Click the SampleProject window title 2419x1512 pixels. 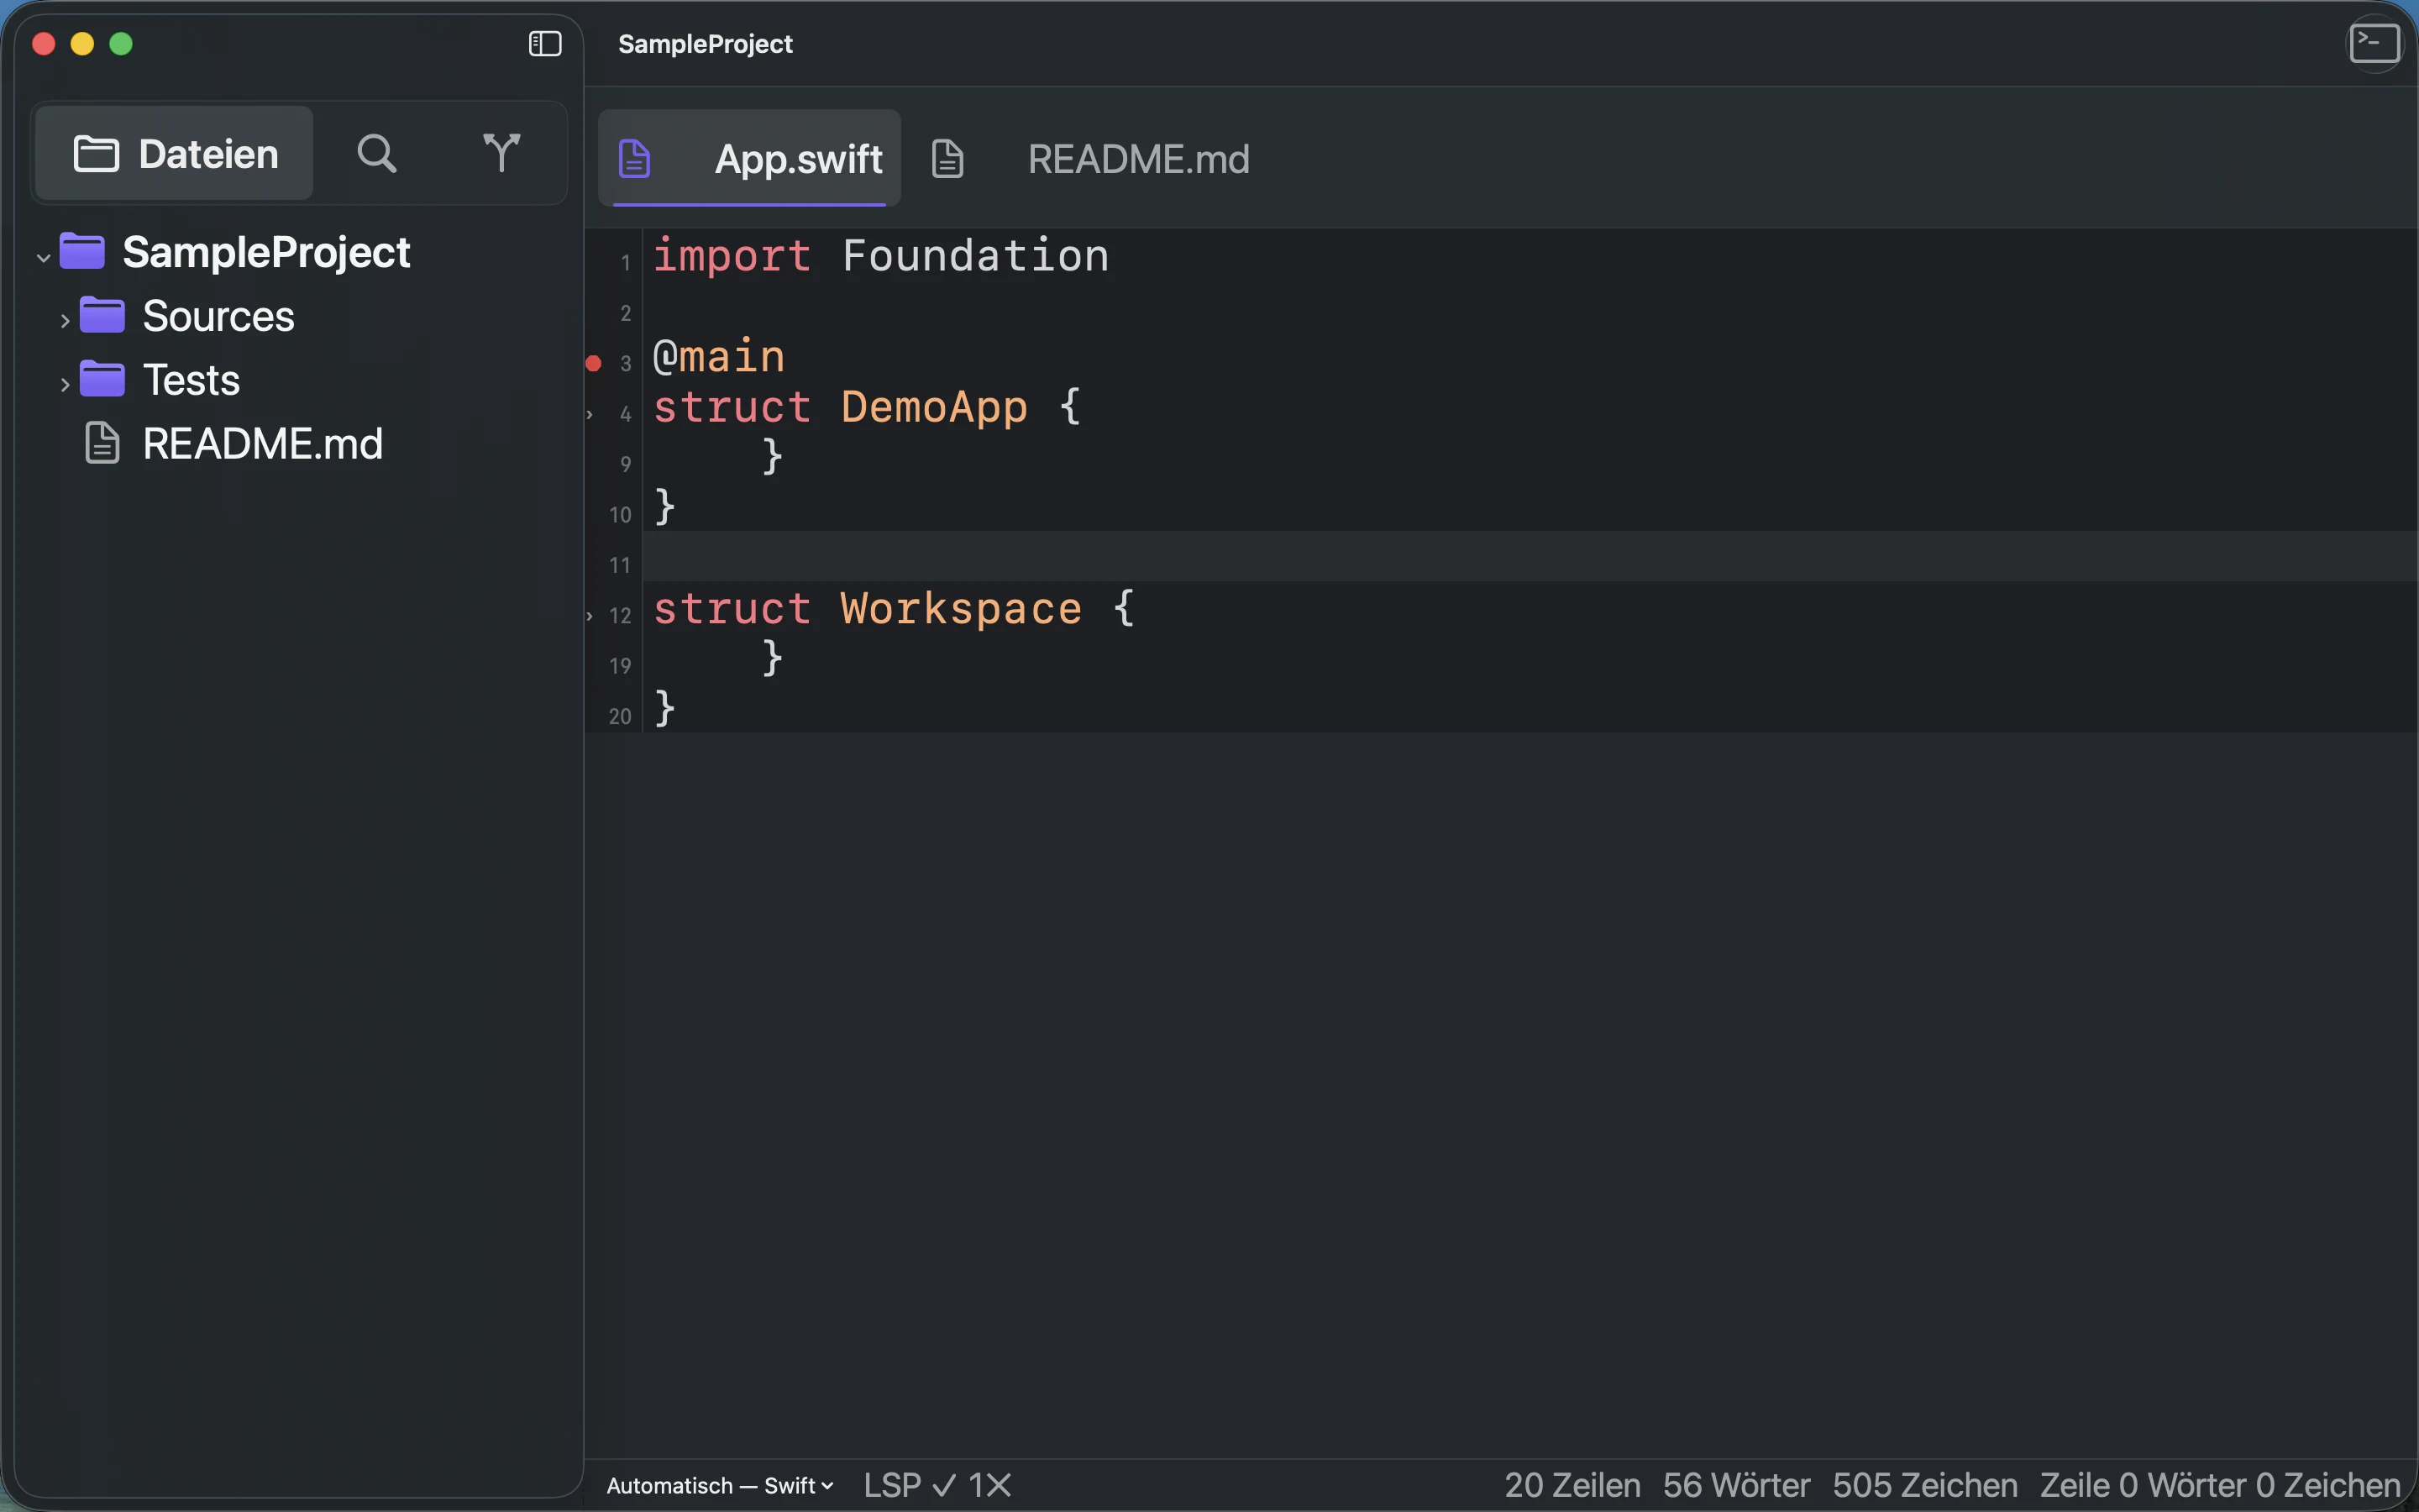pyautogui.click(x=705, y=44)
